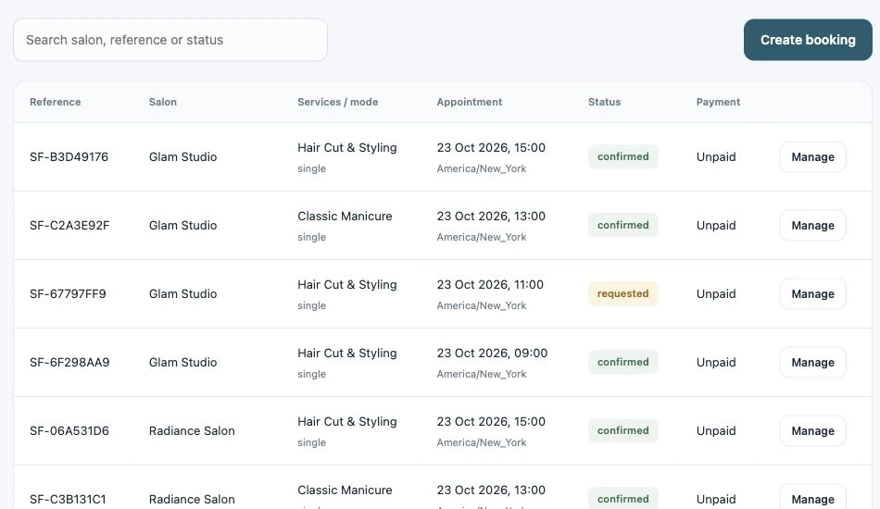Click Unpaid in SF-B3D49176 row
The height and width of the screenshot is (509, 880).
(x=716, y=157)
